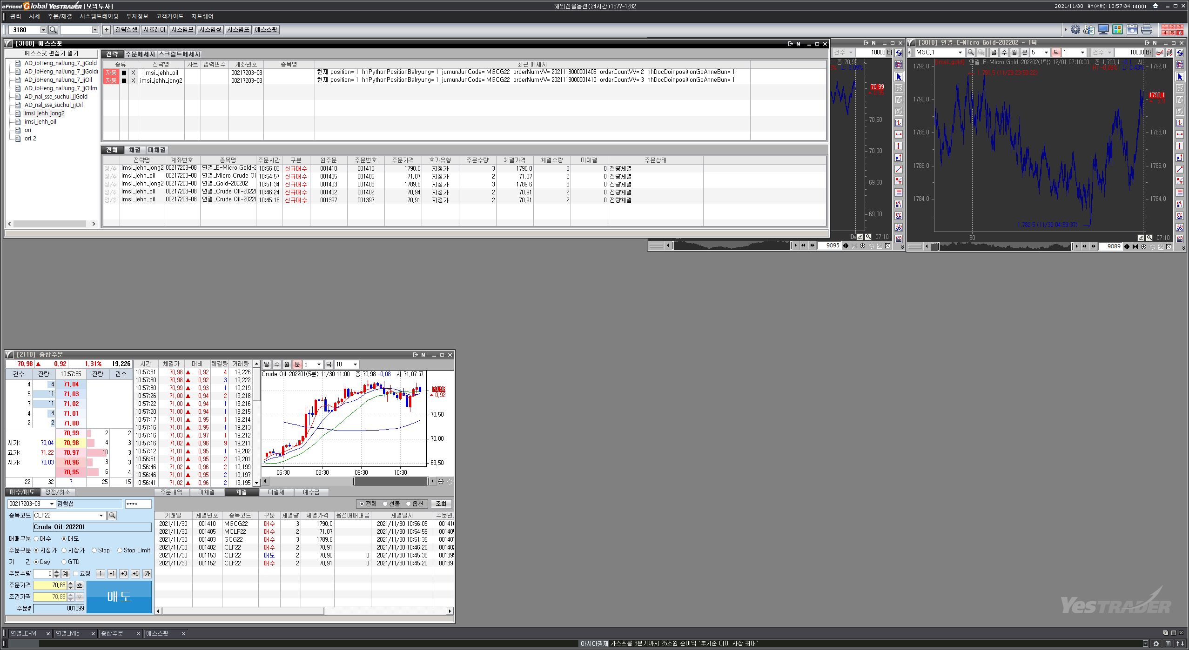This screenshot has width=1189, height=650.
Task: Expand the CLF22 item code dropdown
Action: tap(101, 515)
